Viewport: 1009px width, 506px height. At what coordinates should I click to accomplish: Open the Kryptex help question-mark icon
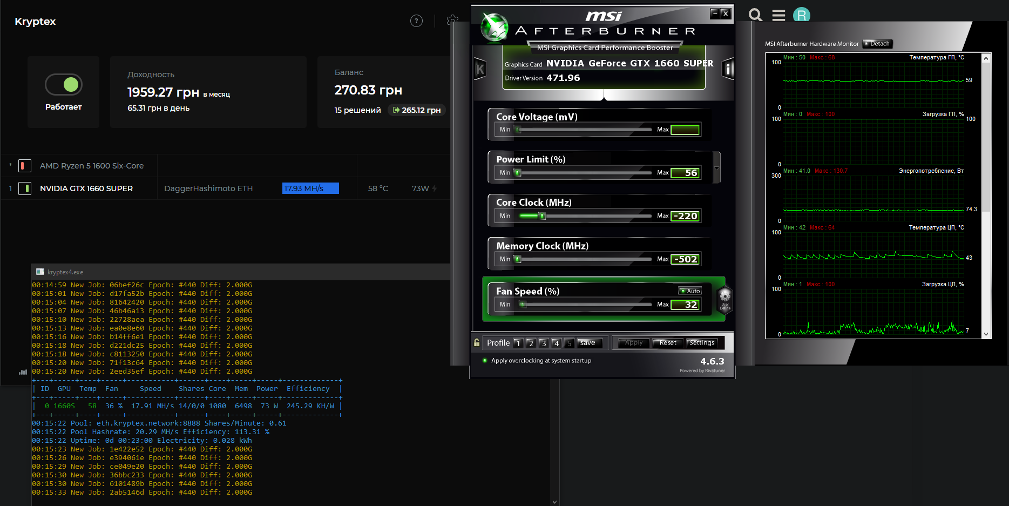point(416,21)
